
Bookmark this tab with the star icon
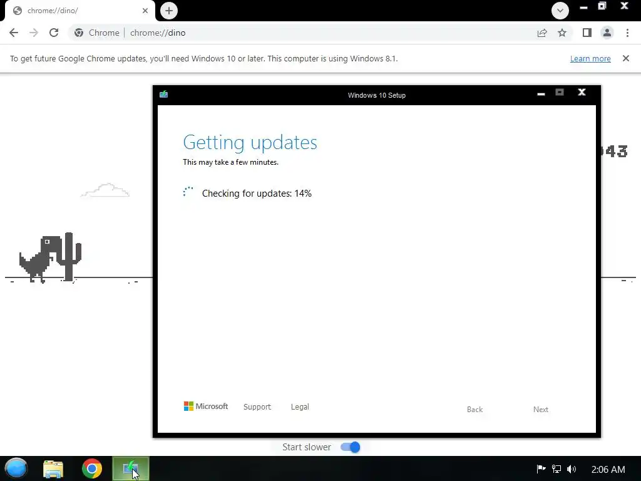pyautogui.click(x=562, y=33)
